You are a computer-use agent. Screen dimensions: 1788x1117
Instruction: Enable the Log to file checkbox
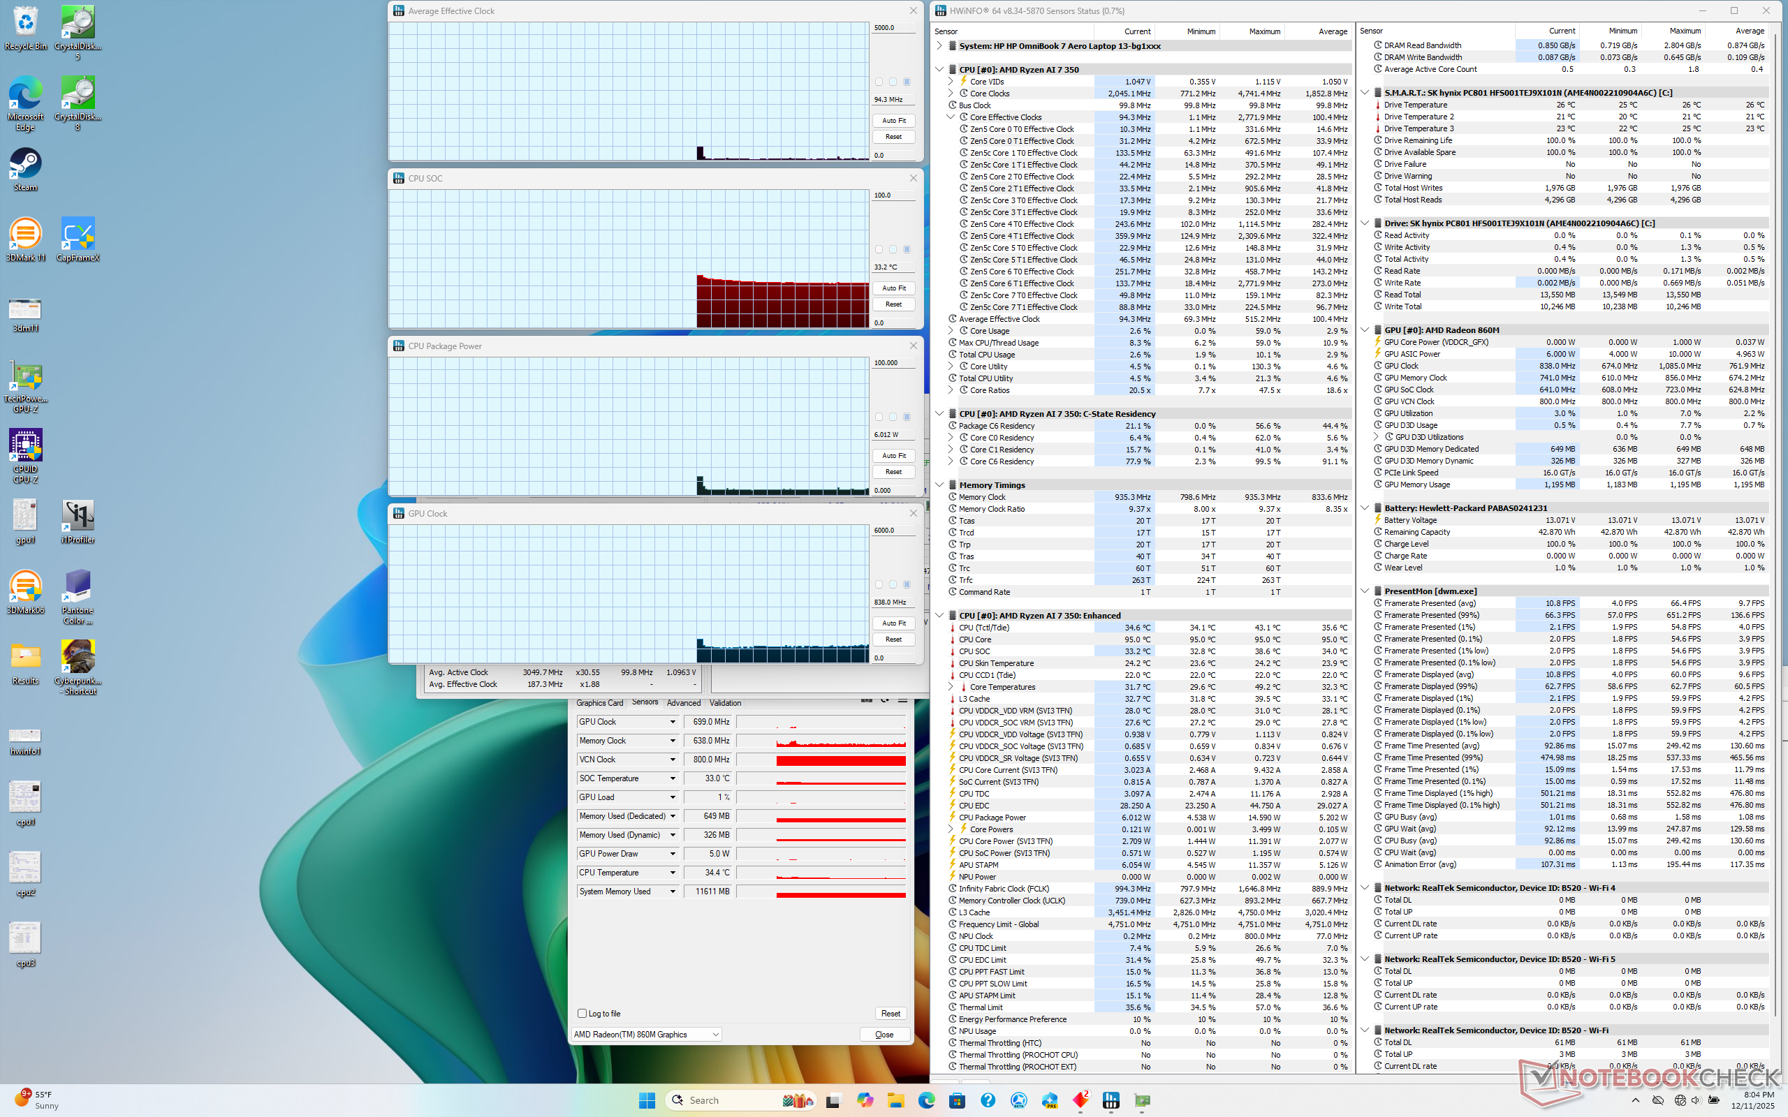582,1014
